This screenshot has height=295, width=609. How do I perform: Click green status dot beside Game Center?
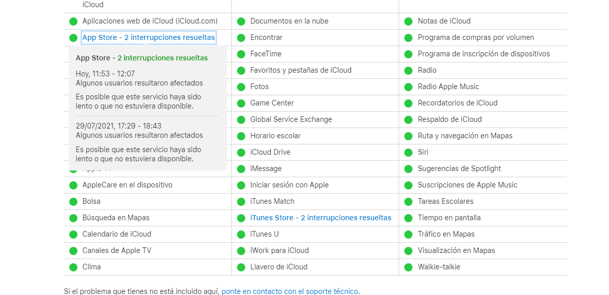[x=241, y=103]
